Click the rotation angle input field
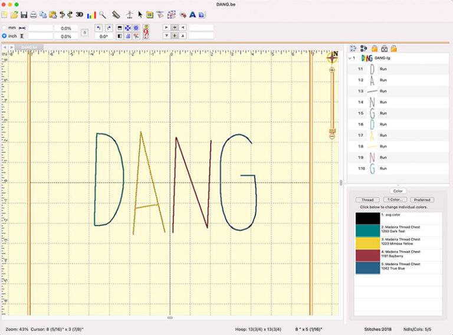This screenshot has width=453, height=335. click(104, 37)
